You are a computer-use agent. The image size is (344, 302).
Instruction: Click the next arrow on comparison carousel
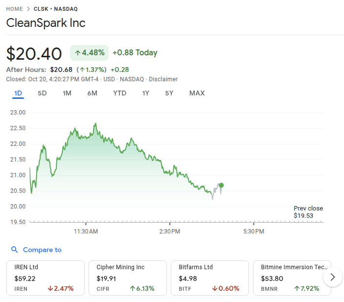point(333,277)
